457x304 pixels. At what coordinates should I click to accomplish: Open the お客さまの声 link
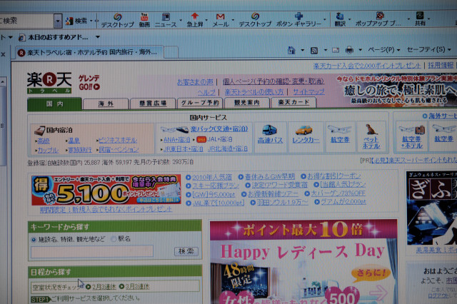coord(195,82)
